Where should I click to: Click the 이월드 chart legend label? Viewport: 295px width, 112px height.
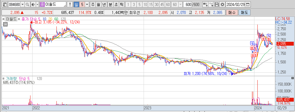click(11, 19)
